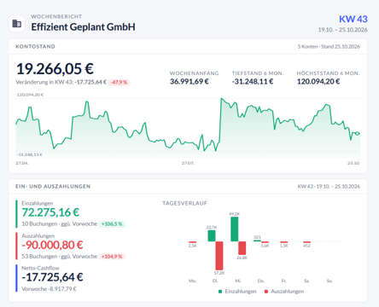Click the 27.07. chart date label
Viewport: 379px width, 307px height.
click(x=188, y=163)
